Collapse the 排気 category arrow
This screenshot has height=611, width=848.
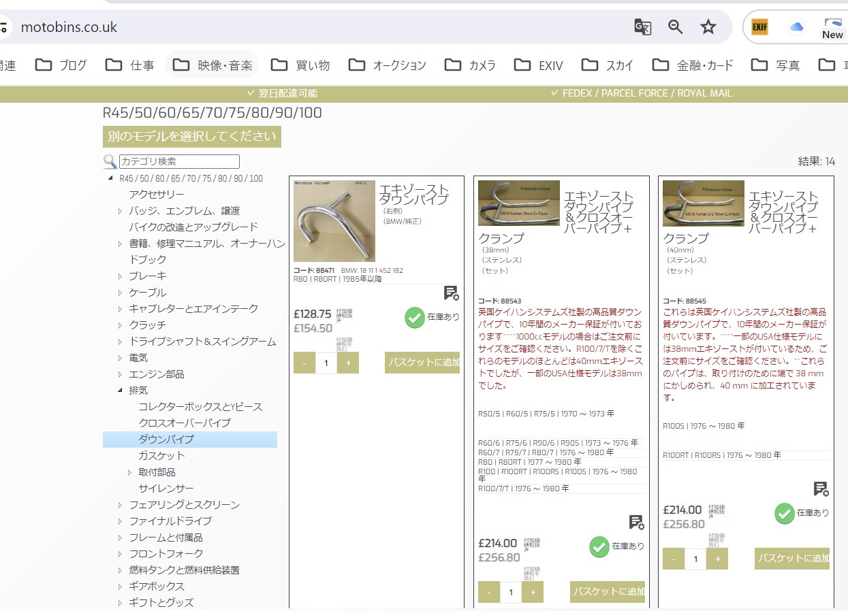(x=121, y=391)
